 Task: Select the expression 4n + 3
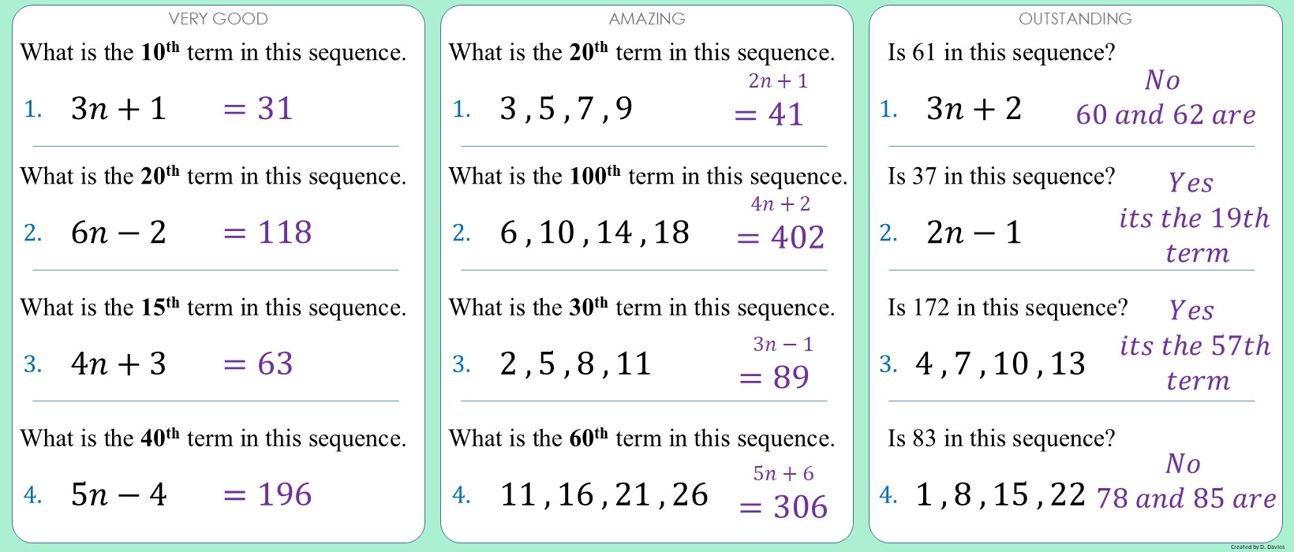[x=118, y=364]
